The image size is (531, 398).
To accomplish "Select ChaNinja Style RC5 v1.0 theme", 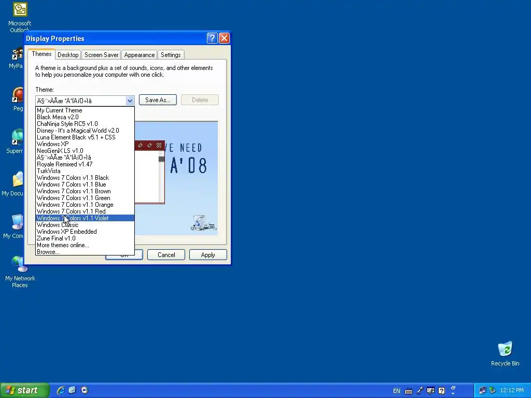I will (x=85, y=124).
